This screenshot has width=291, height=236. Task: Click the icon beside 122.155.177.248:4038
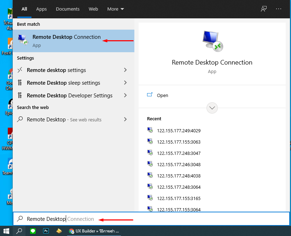pos(150,175)
